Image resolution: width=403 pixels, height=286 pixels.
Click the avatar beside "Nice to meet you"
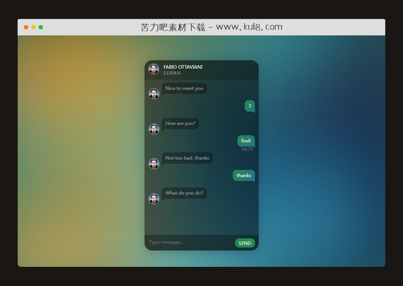pyautogui.click(x=154, y=93)
